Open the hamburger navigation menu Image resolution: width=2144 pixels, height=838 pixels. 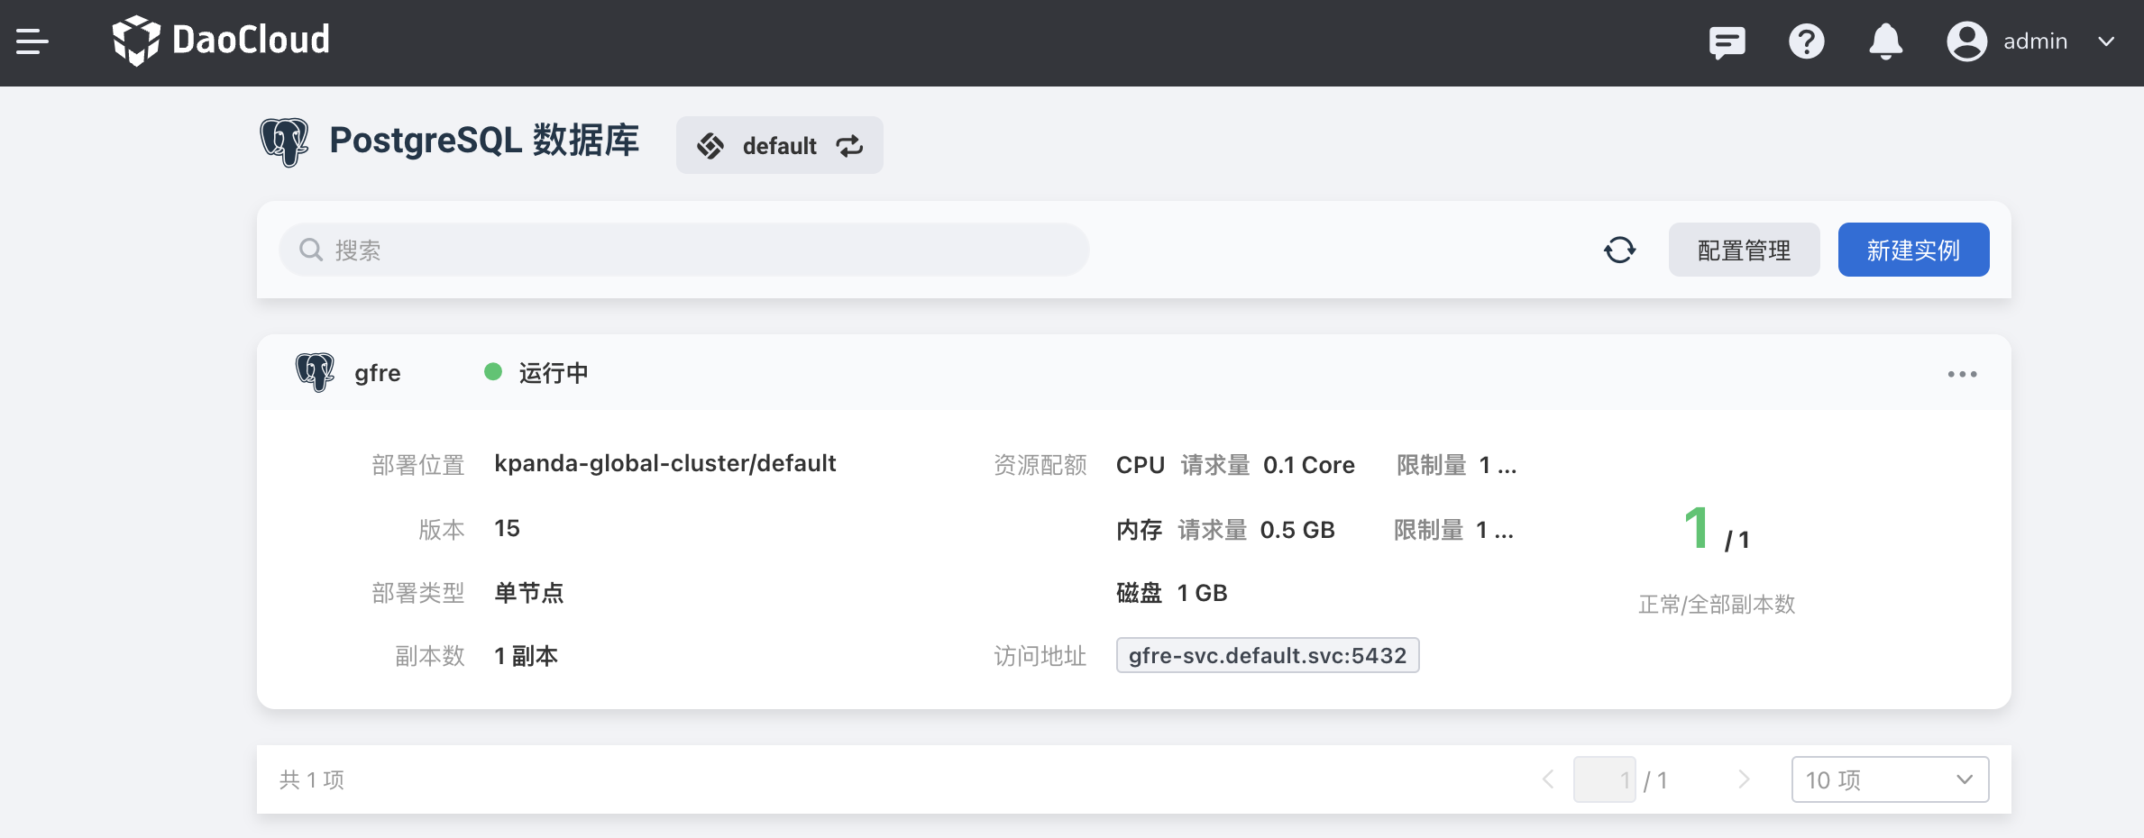[x=32, y=41]
